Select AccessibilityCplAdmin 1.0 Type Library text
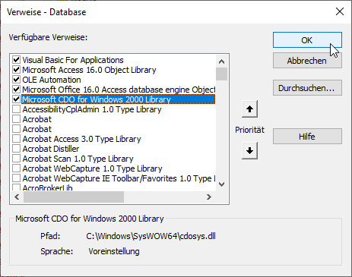The image size is (352, 277). [x=92, y=109]
